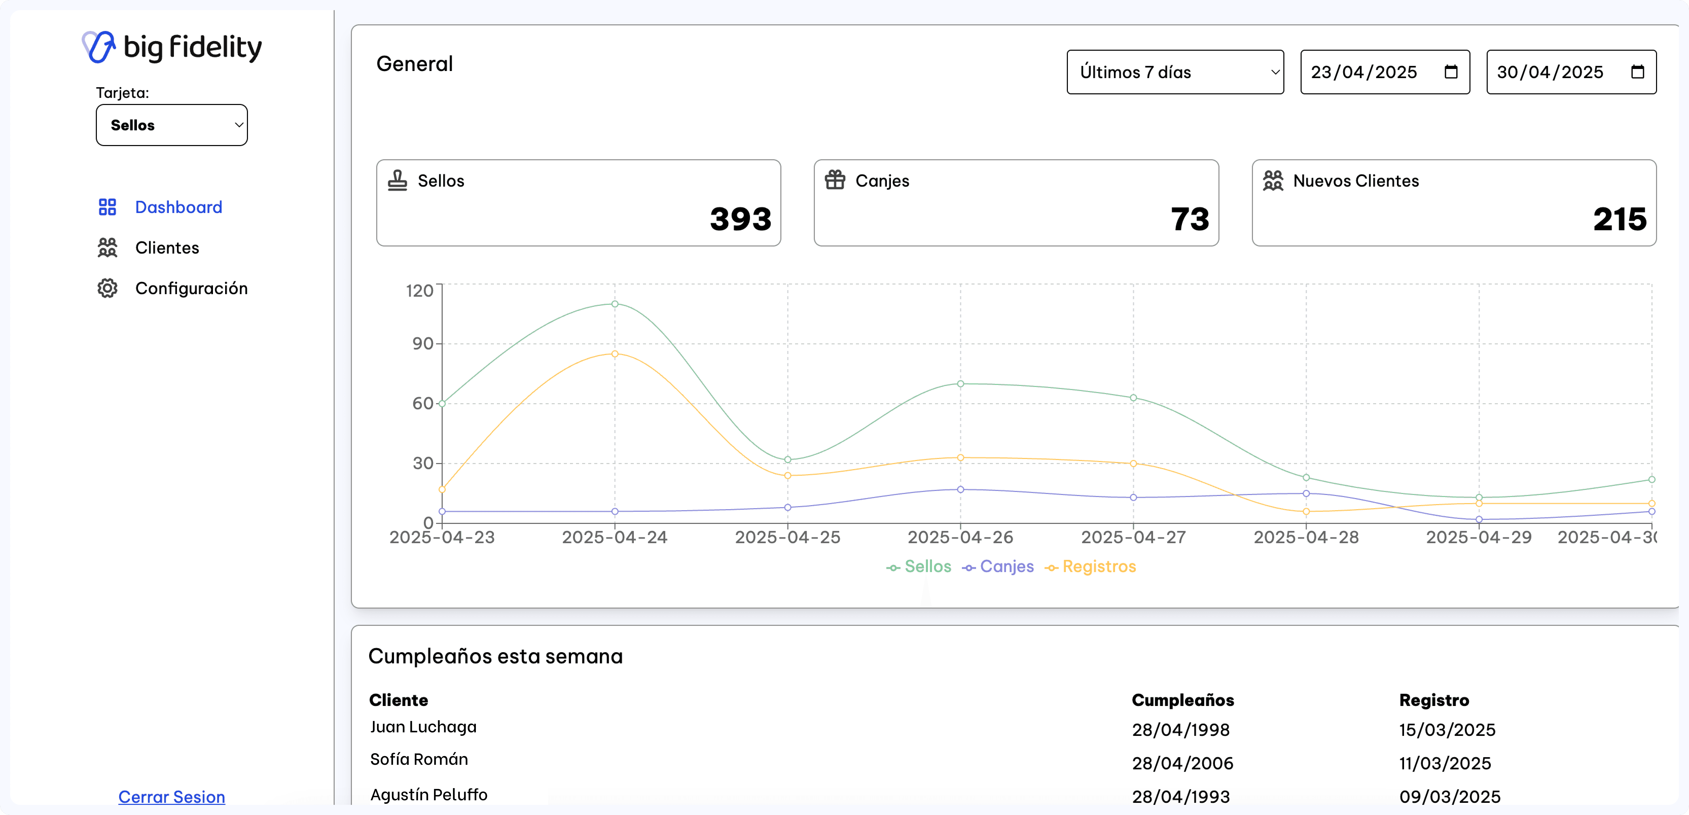Screen dimensions: 1689x815
Task: Open the Tarjeta Sellos dropdown
Action: coord(172,125)
